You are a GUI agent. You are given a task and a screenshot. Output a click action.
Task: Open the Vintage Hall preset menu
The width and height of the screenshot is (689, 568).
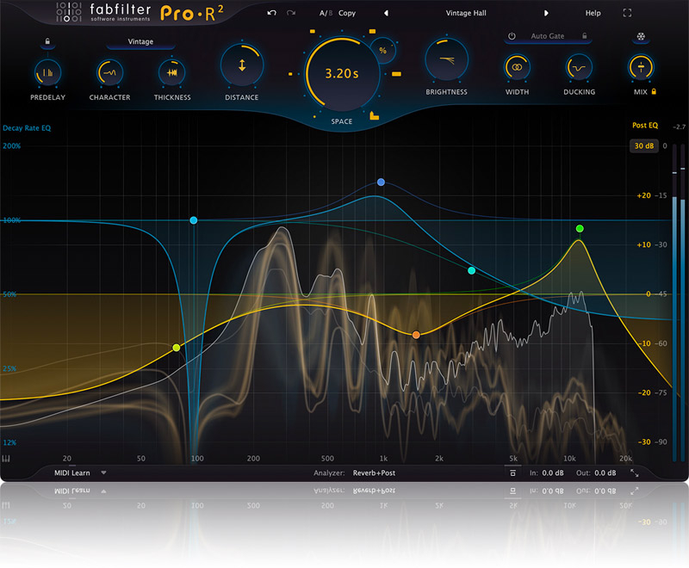click(x=466, y=13)
